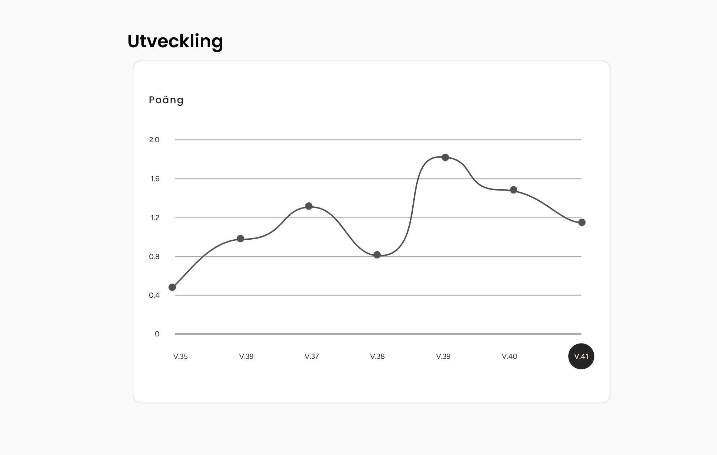
Task: Click the 1.6 y-axis label
Action: [155, 179]
